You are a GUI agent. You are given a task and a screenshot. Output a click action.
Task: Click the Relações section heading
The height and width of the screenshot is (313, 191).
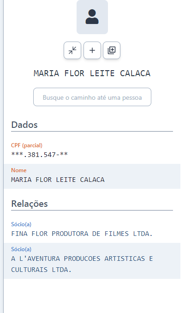[30, 204]
